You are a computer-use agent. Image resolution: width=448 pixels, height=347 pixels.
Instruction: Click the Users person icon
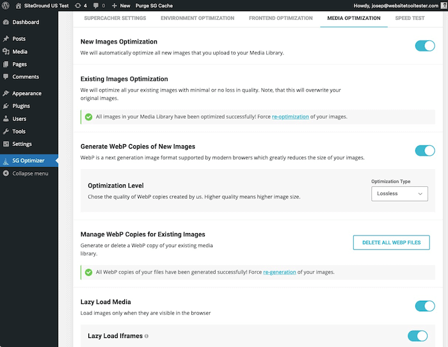[6, 118]
